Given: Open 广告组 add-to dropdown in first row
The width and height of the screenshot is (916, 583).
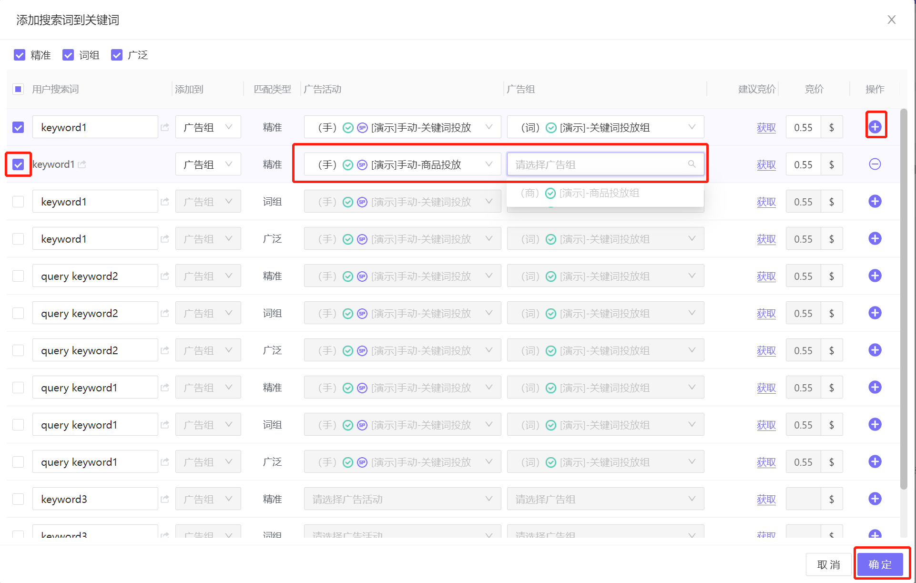Looking at the screenshot, I should point(208,127).
